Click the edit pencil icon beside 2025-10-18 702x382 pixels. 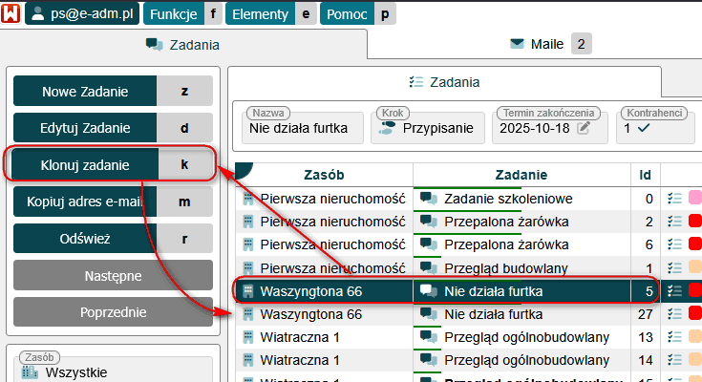click(584, 127)
